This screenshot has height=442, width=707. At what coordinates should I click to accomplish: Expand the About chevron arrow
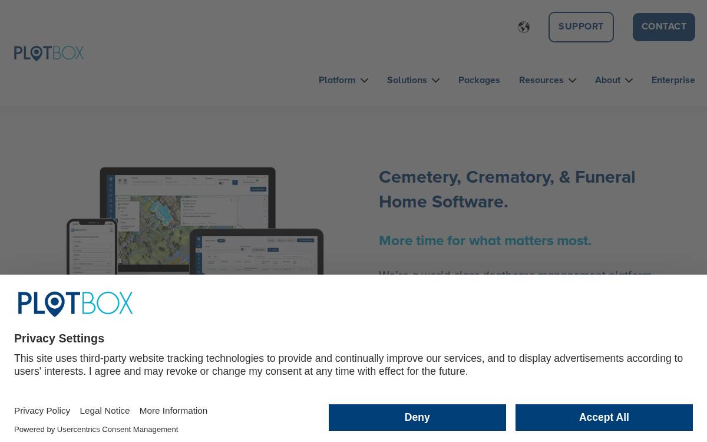[x=629, y=81]
